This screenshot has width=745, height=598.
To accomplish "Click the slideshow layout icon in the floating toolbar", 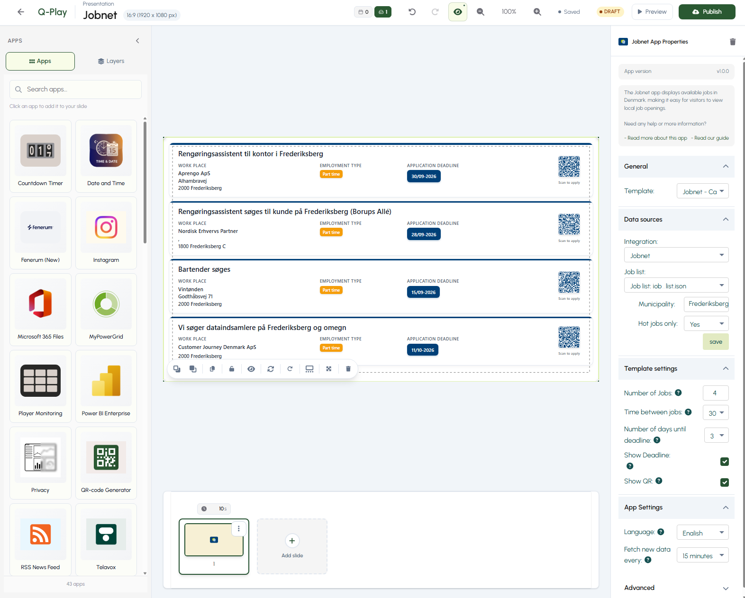I will (x=309, y=369).
